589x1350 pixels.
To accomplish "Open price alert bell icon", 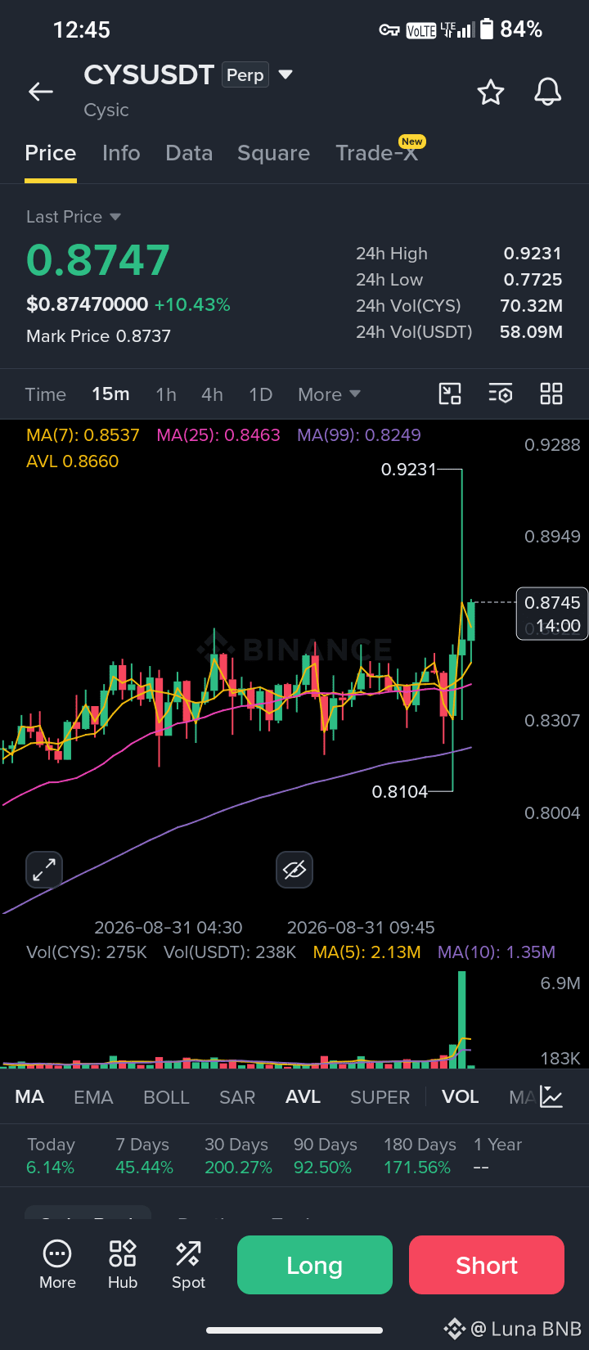I will [548, 92].
